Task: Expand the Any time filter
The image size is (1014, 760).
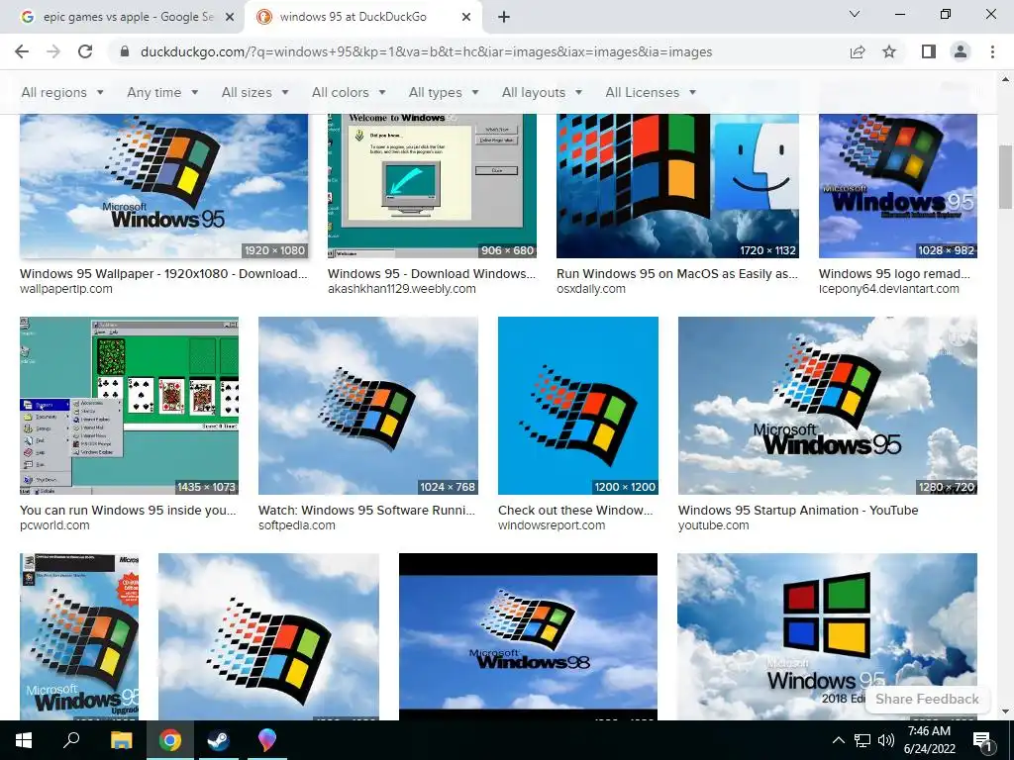Action: (162, 92)
